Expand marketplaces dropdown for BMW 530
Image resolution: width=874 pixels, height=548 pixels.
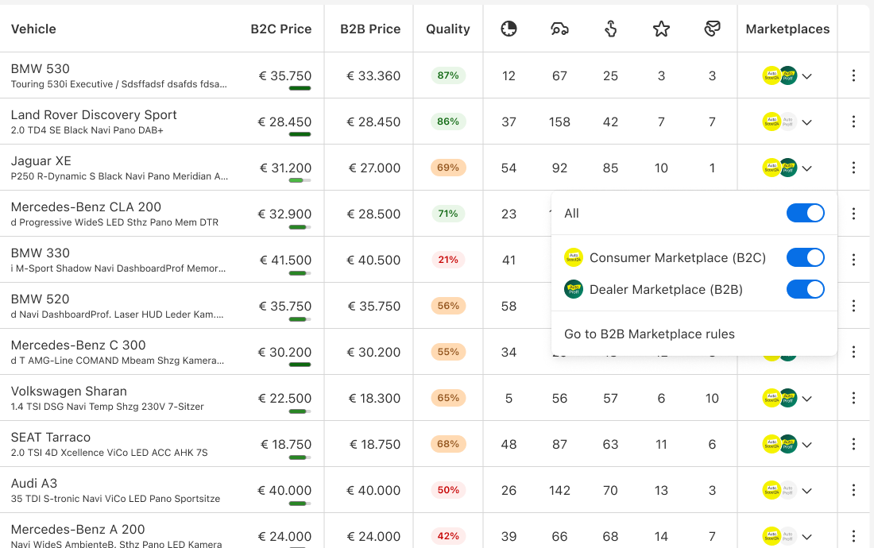pyautogui.click(x=807, y=76)
